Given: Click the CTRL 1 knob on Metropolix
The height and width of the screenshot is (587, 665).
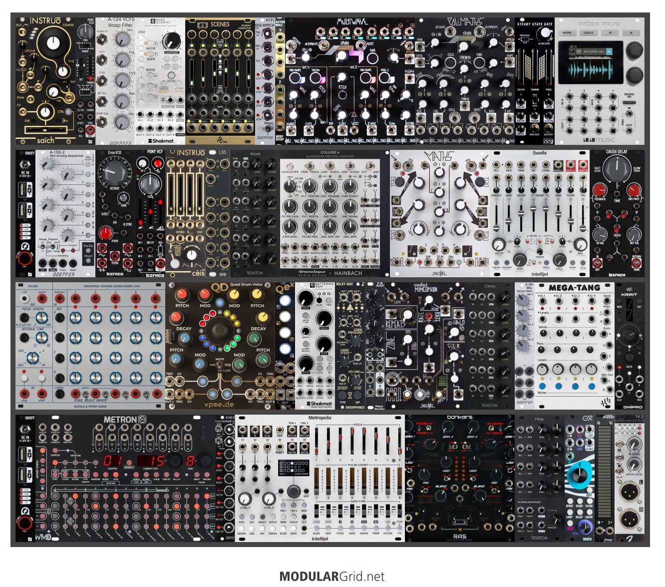Looking at the screenshot, I should pos(245,498).
